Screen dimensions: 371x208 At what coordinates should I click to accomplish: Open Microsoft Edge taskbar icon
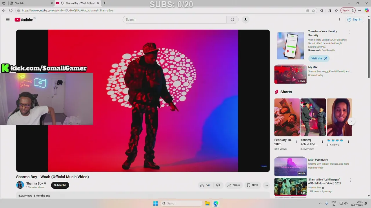(216, 203)
